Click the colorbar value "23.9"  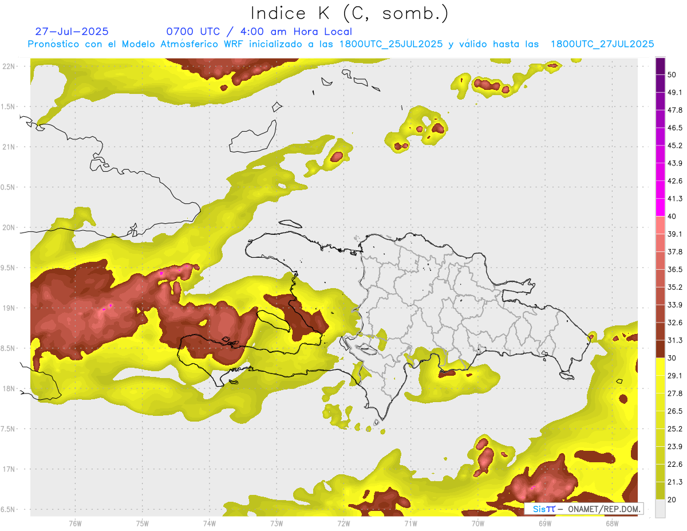pyautogui.click(x=675, y=447)
